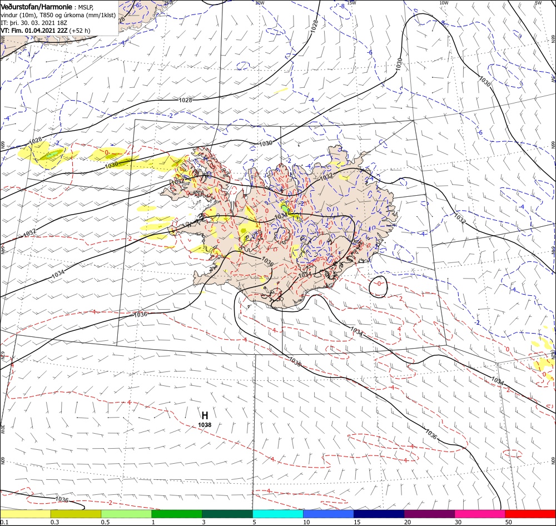Click the legend tick label '0.3'
556x526 pixels.
coord(55,522)
